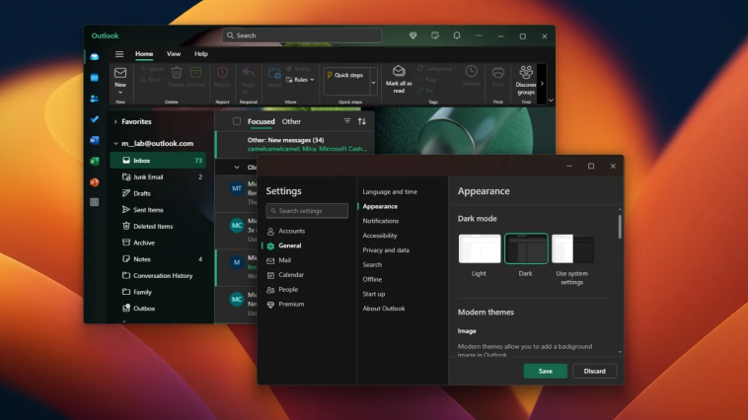Click Reply all icon in ribbon
This screenshot has width=748, height=420.
[x=248, y=72]
